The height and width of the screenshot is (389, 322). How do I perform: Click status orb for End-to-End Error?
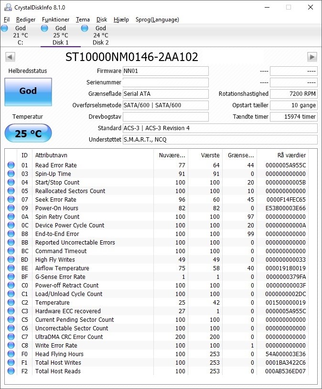11,234
